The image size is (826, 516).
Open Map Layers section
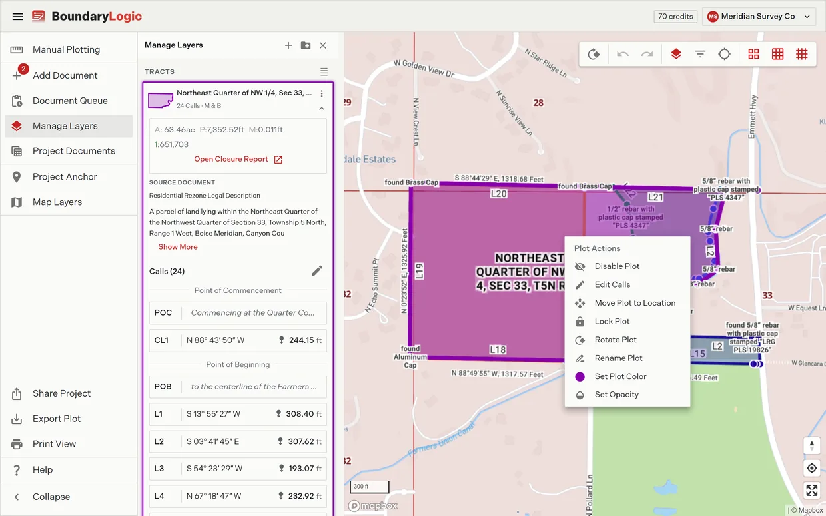click(69, 202)
